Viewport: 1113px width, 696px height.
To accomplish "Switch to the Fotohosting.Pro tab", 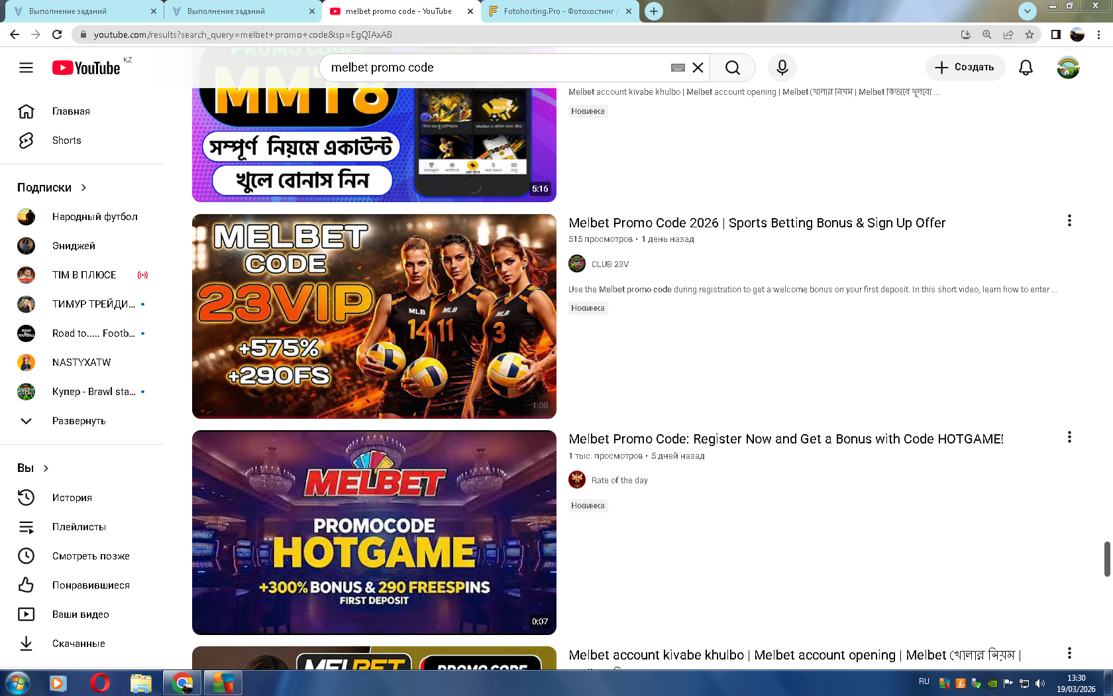I will pos(560,11).
